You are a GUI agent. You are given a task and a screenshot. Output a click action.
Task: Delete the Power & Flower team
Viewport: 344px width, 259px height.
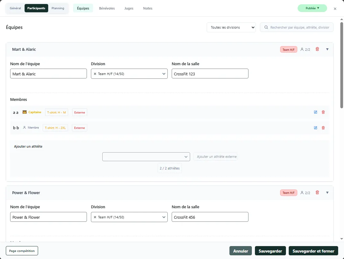317,193
